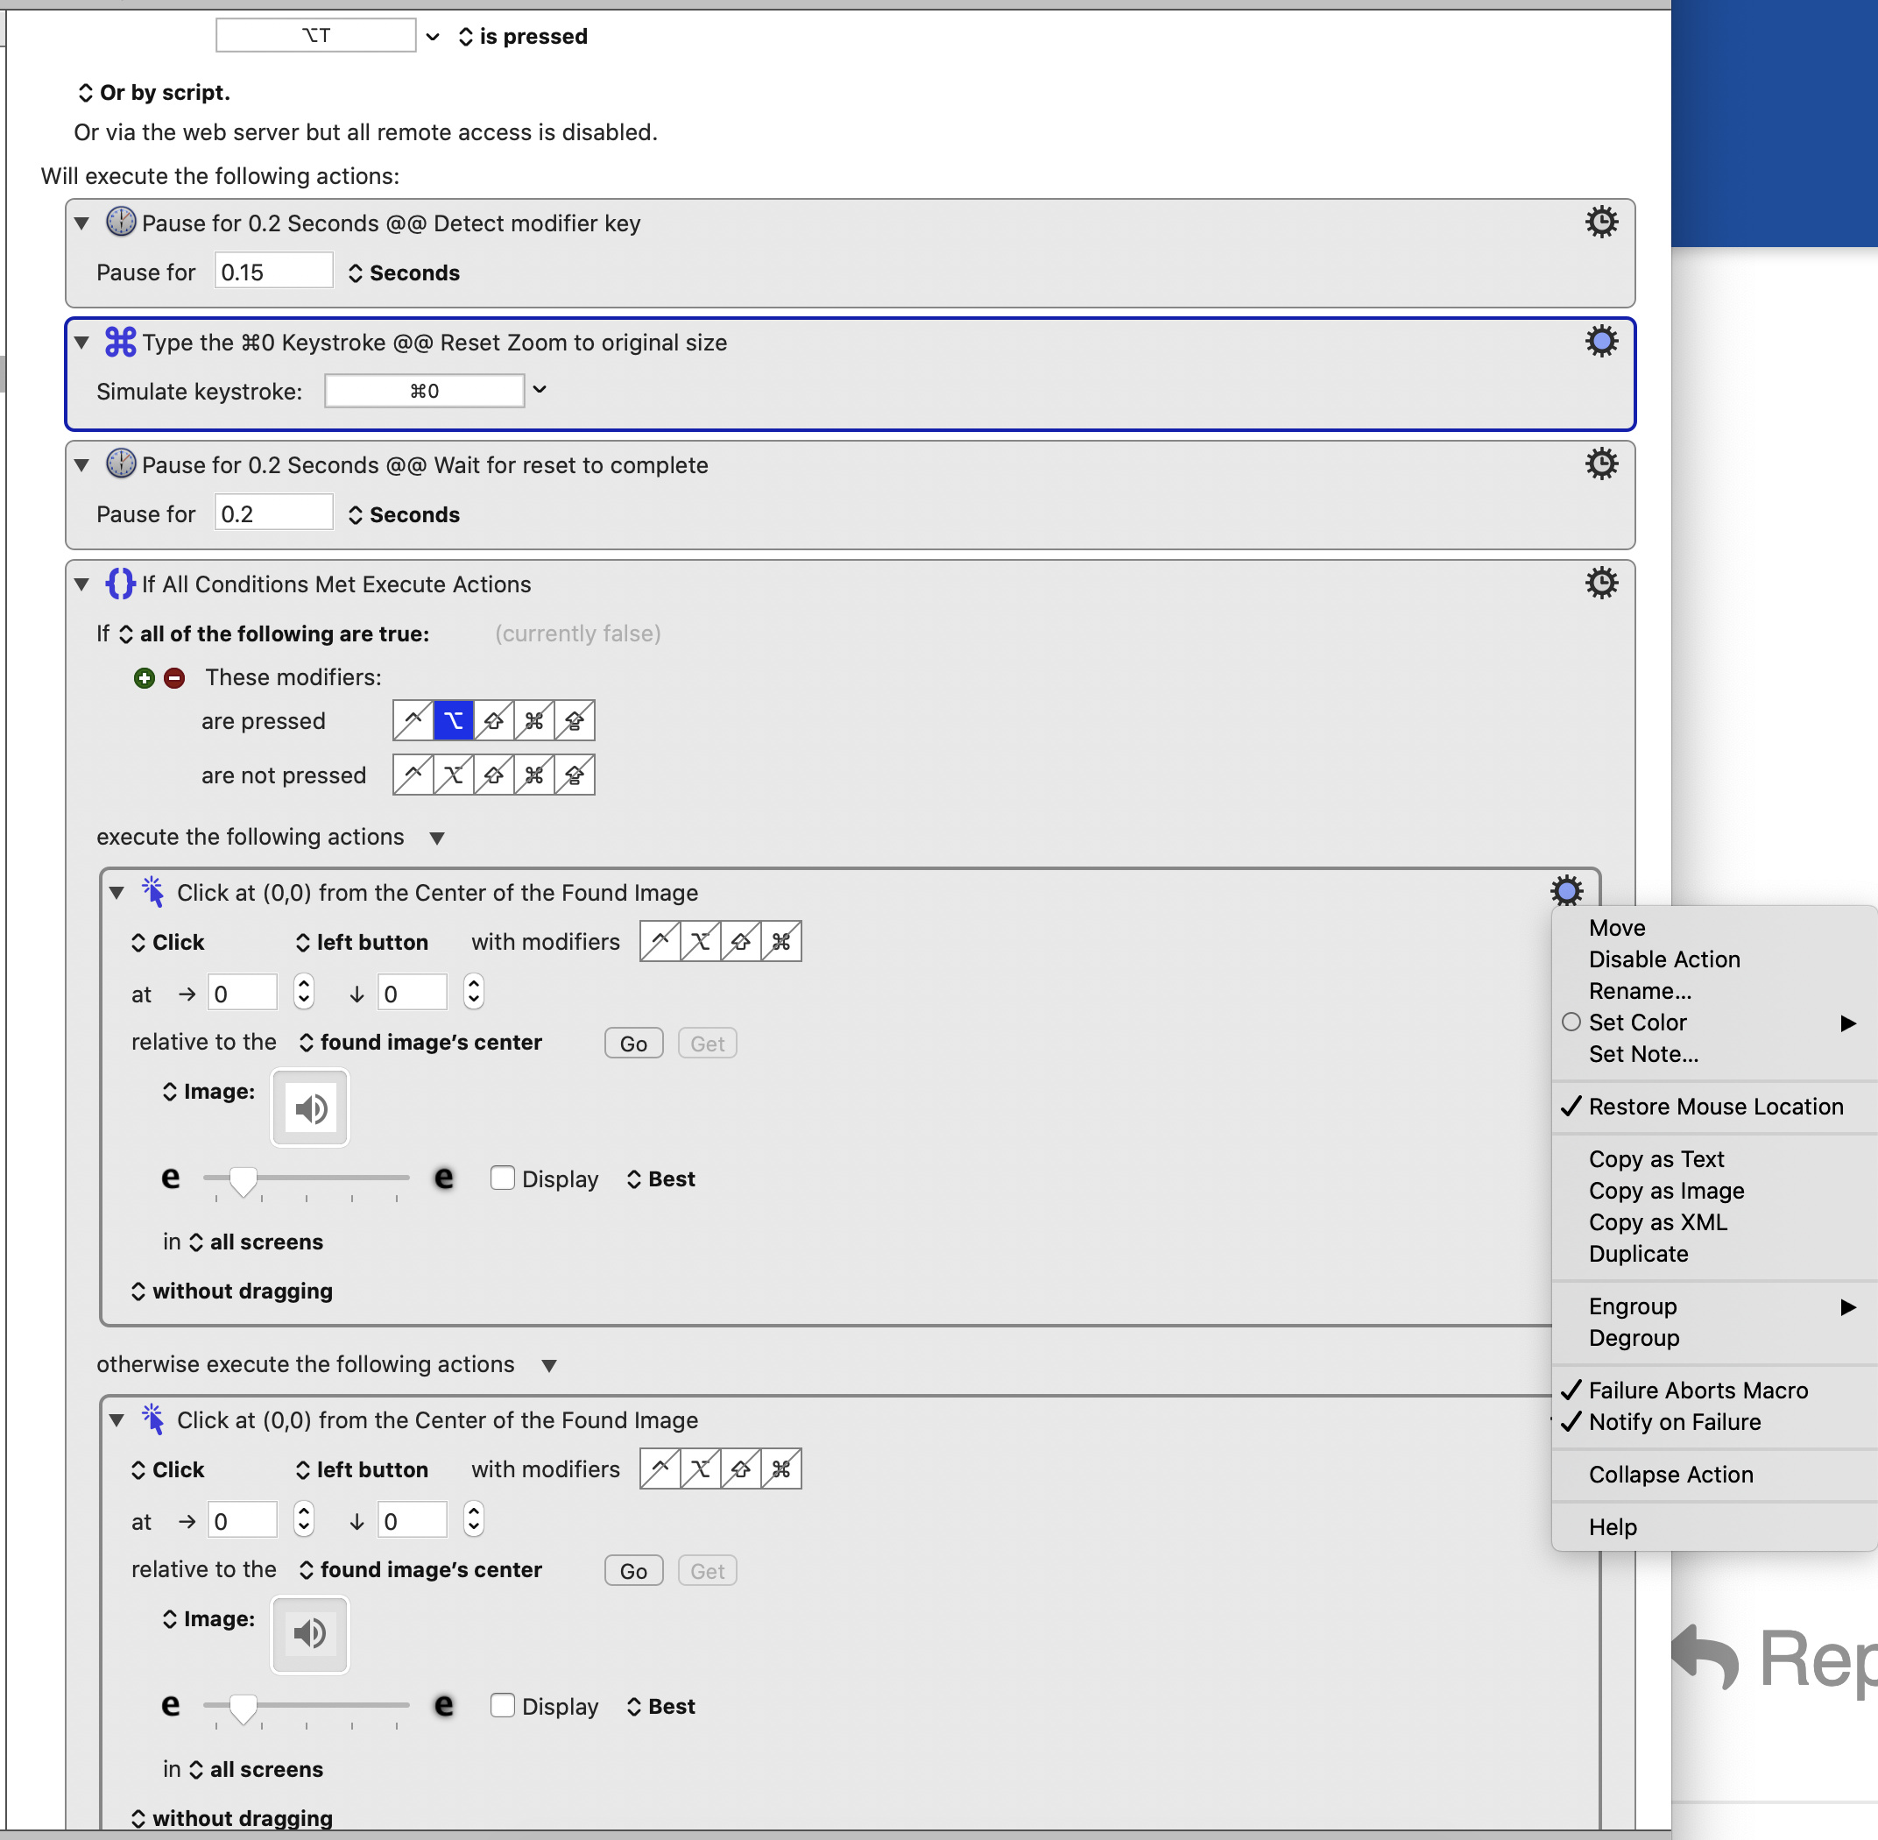The width and height of the screenshot is (1878, 1840).
Task: Open 'otherwise execute the following actions' triangle menu
Action: (548, 1365)
